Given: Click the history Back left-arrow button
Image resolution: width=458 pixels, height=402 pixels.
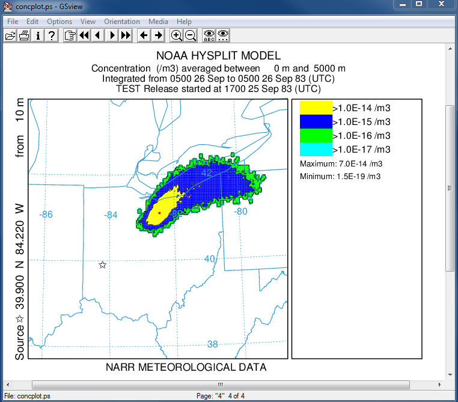Looking at the screenshot, I should click(x=144, y=35).
